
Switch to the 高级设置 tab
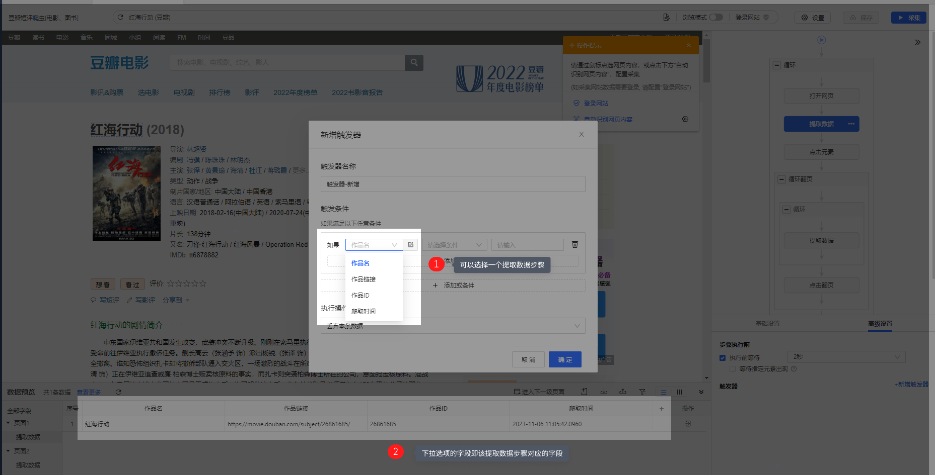pos(880,324)
